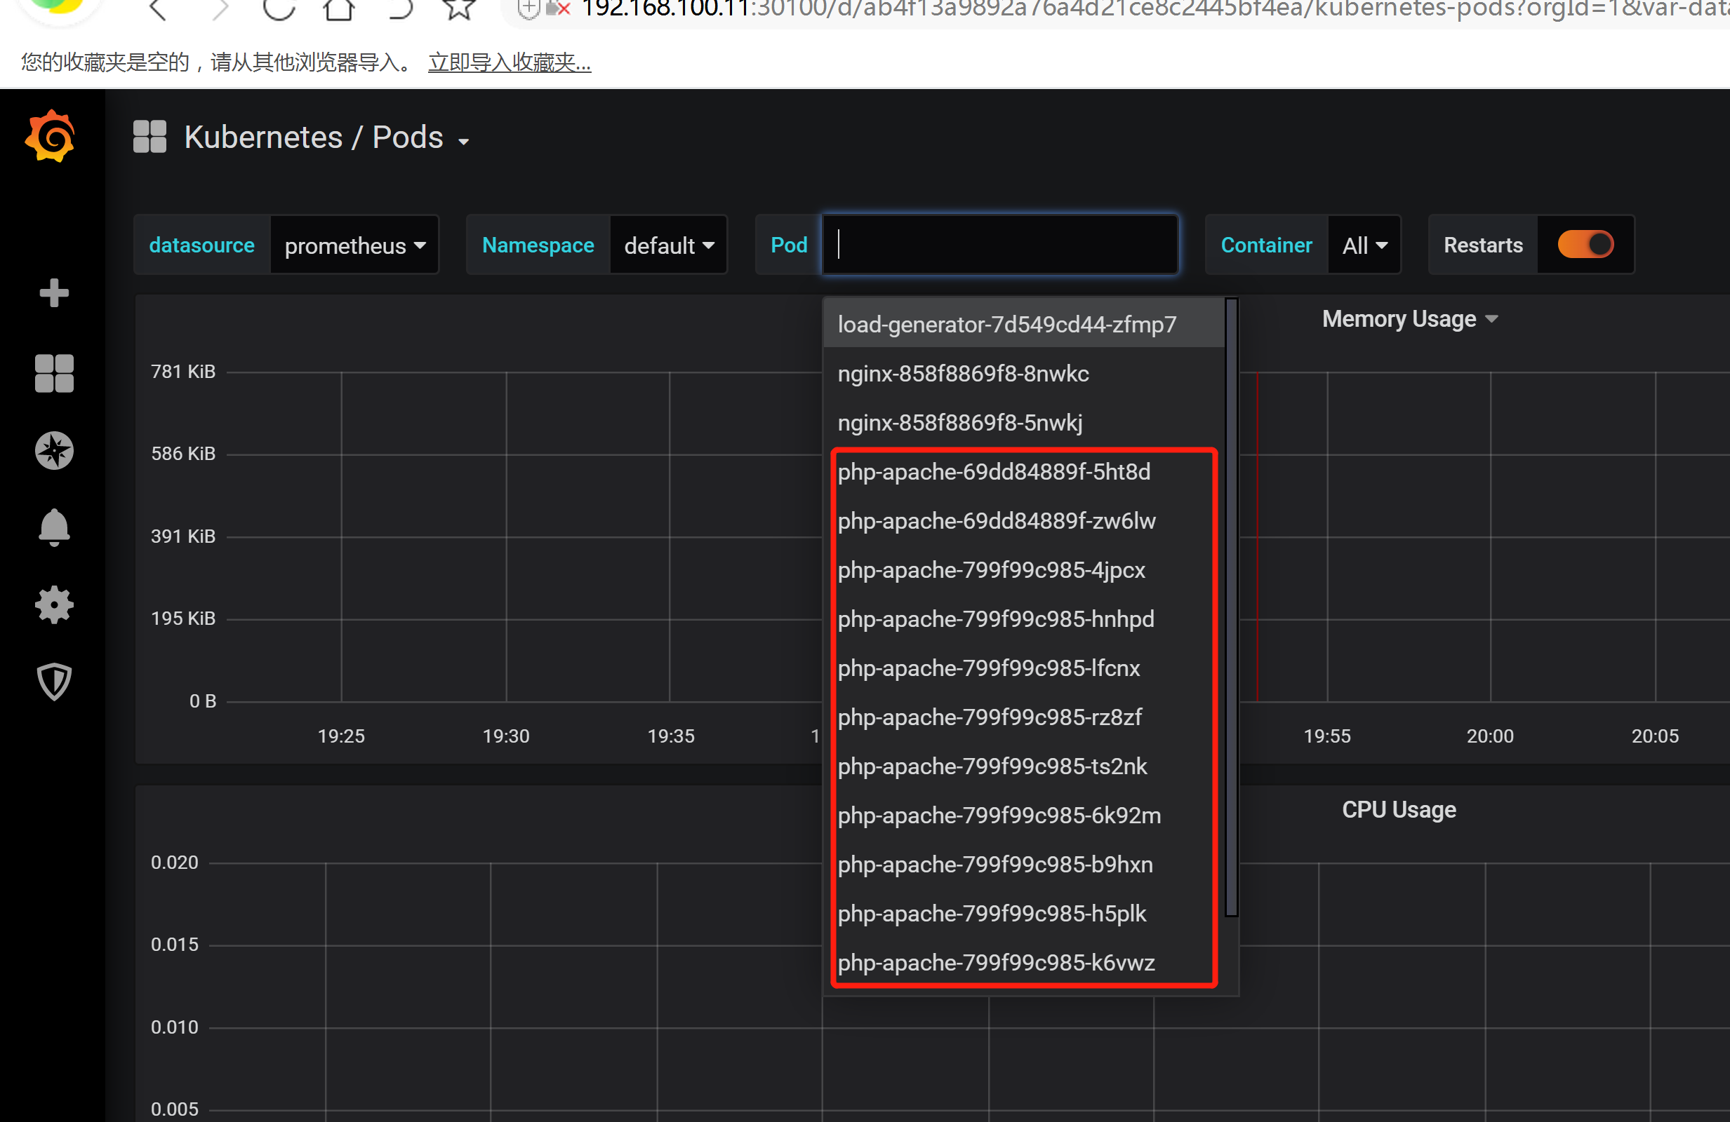The image size is (1730, 1122).
Task: Pick php-apache-799f99c985-k6vwz pod
Action: click(x=1023, y=962)
